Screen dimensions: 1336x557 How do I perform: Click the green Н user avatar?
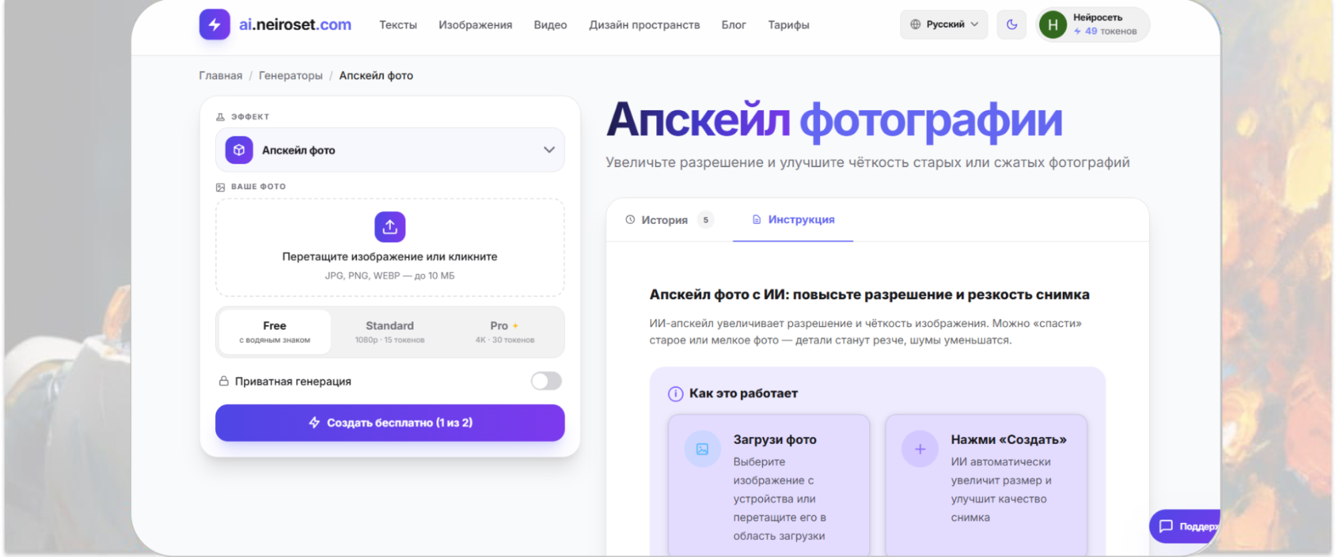1053,25
